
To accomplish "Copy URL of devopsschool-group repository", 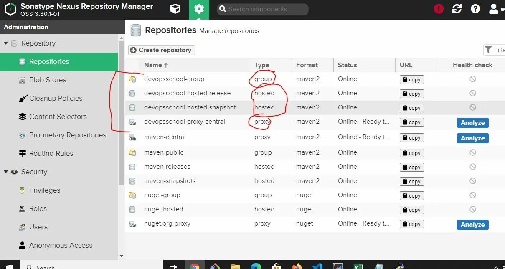I will tap(411, 80).
